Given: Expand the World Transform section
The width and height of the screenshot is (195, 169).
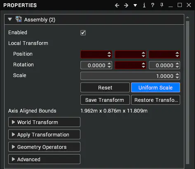Looking at the screenshot, I should [x=44, y=122].
